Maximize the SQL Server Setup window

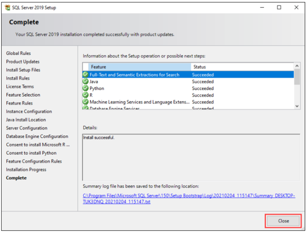[x=279, y=7]
